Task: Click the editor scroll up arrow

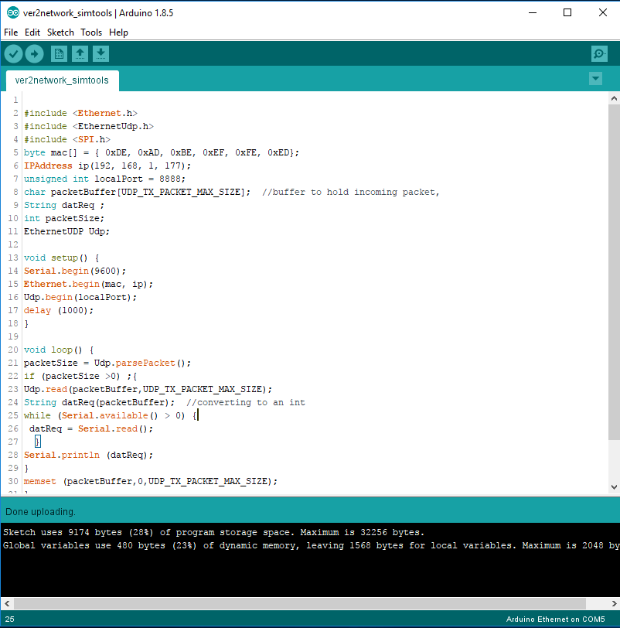Action: 614,98
